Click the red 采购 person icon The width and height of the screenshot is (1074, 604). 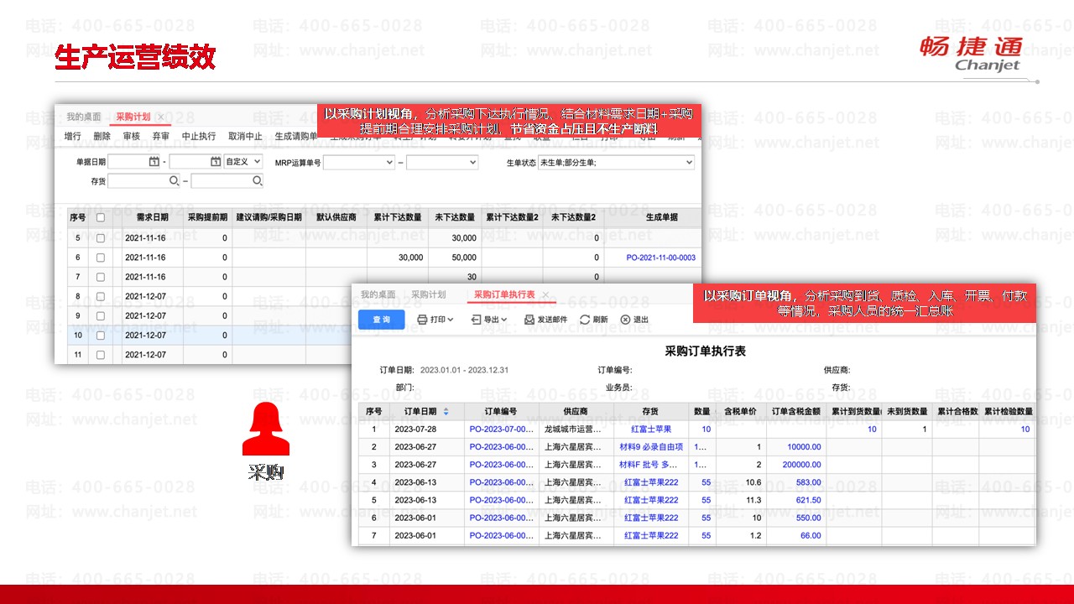click(266, 429)
